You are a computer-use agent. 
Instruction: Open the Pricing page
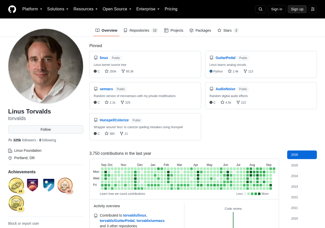[x=171, y=9]
